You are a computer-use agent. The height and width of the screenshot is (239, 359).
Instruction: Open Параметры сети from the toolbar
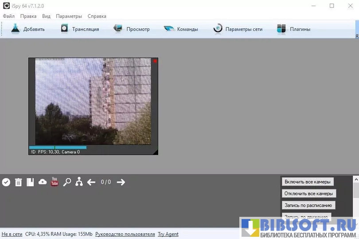(238, 29)
